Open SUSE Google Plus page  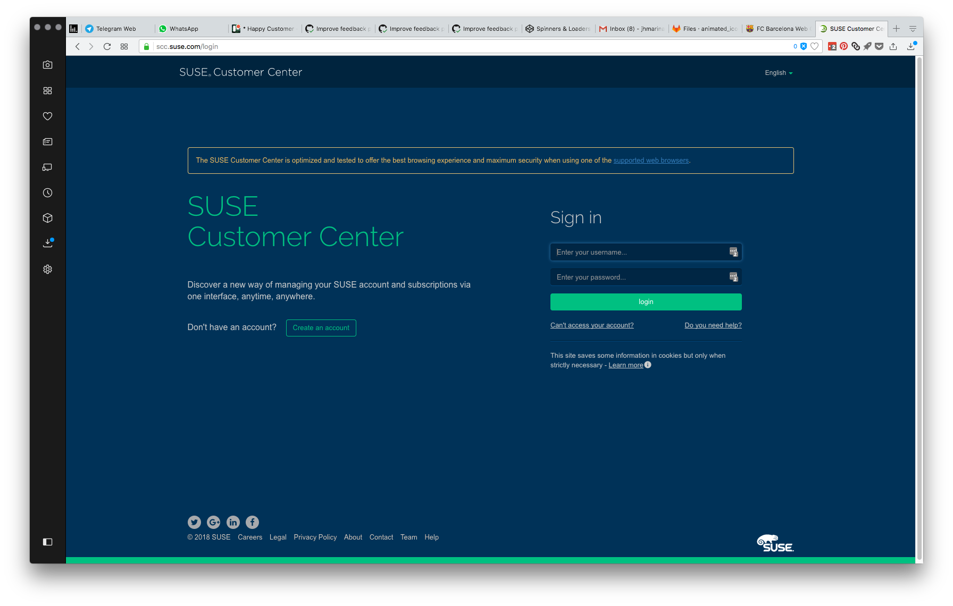pyautogui.click(x=214, y=522)
